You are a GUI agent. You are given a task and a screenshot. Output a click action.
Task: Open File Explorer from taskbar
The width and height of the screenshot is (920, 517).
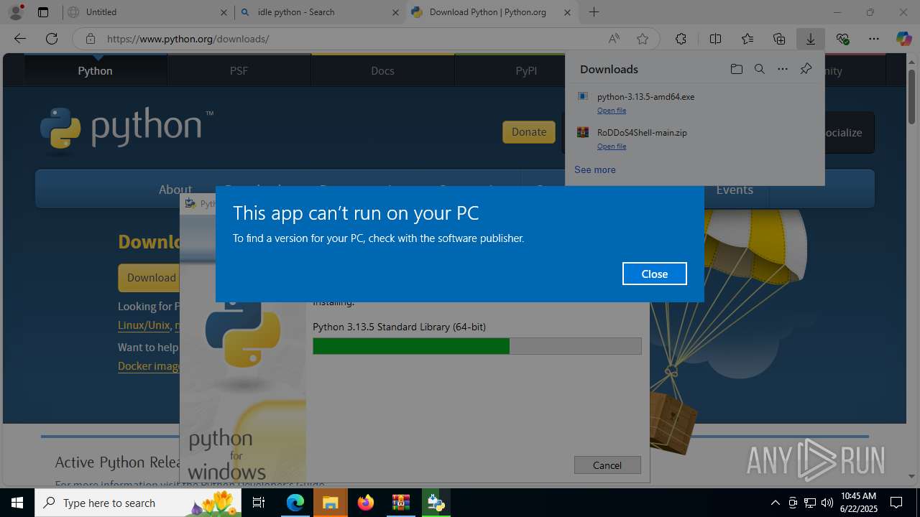click(330, 503)
